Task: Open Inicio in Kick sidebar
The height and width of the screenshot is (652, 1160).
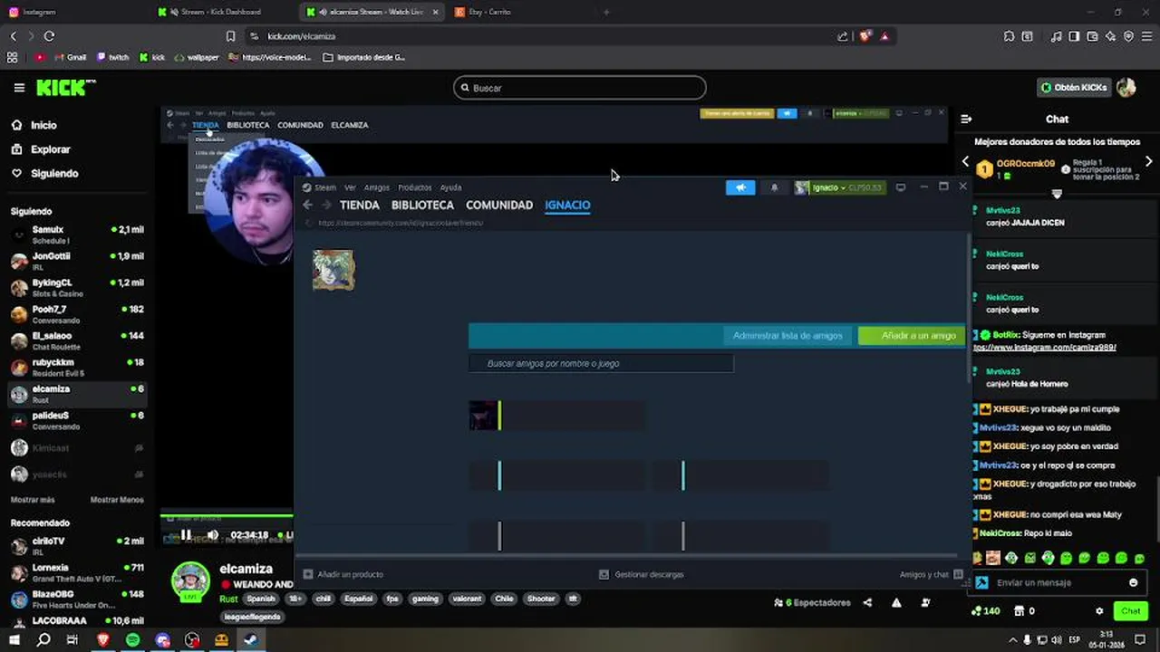Action: 43,125
